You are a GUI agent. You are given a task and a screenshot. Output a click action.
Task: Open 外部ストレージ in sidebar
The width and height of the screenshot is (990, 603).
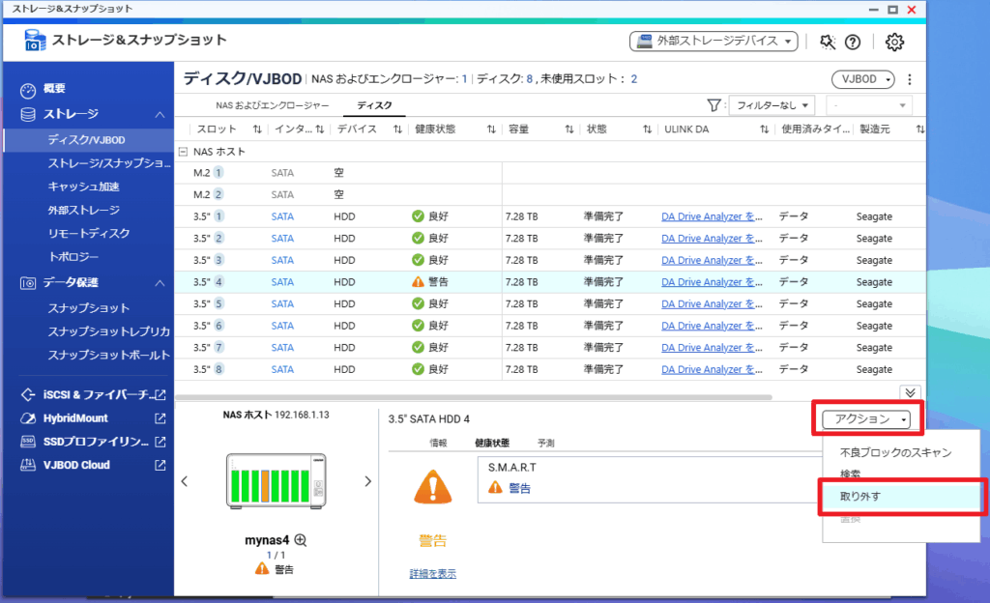pyautogui.click(x=83, y=210)
